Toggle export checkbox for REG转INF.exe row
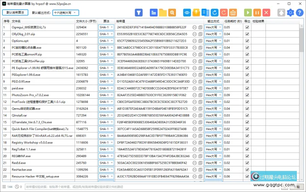The height and width of the screenshot is (192, 306). tap(247, 156)
